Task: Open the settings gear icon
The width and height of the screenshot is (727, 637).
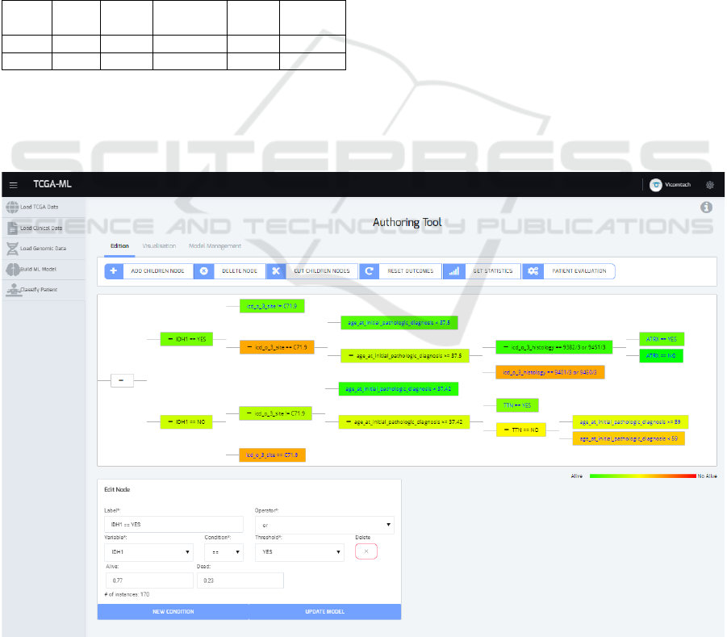Action: coord(710,185)
